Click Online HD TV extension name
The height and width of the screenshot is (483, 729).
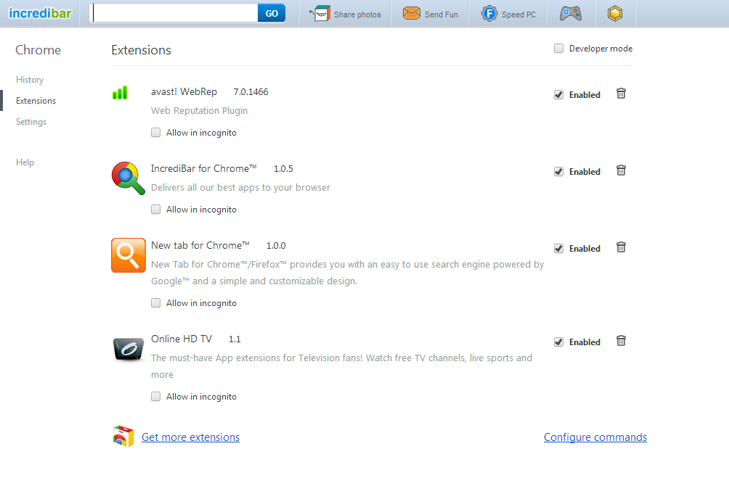pyautogui.click(x=182, y=339)
